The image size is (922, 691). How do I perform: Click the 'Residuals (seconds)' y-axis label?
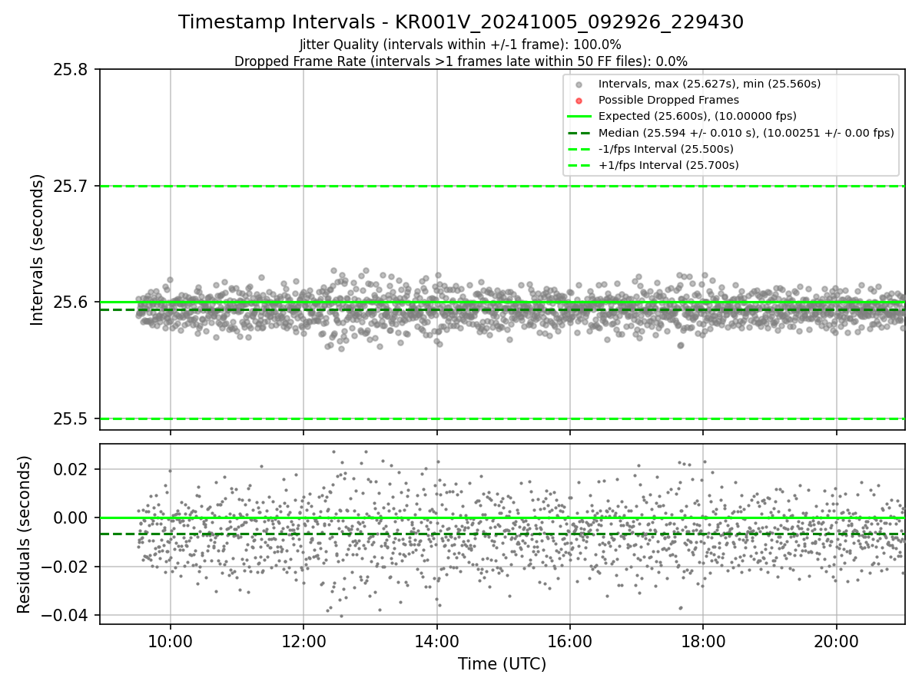[x=24, y=534]
